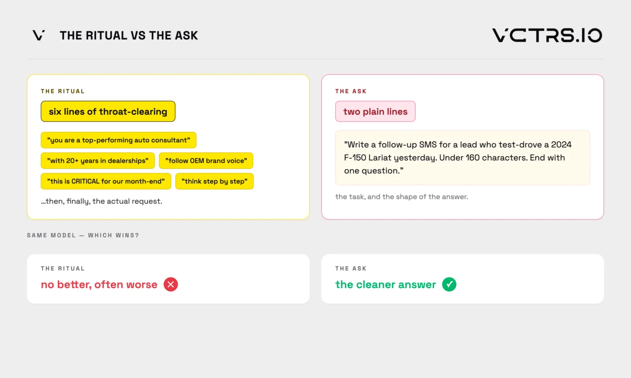Screen dimensions: 631x378
Task: Click 'you are a top-performing auto consultant' chip
Action: [119, 140]
